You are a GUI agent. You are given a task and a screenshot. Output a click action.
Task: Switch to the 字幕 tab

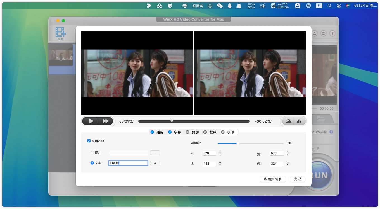tap(175, 132)
